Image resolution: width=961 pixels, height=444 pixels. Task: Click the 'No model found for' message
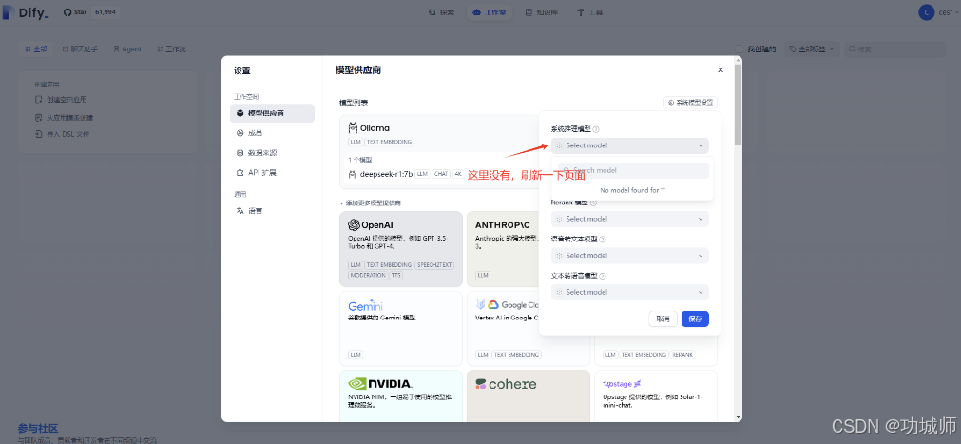[x=632, y=191]
